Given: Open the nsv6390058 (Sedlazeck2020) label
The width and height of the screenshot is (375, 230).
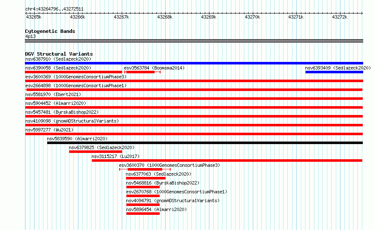Looking at the screenshot, I should [x=58, y=68].
